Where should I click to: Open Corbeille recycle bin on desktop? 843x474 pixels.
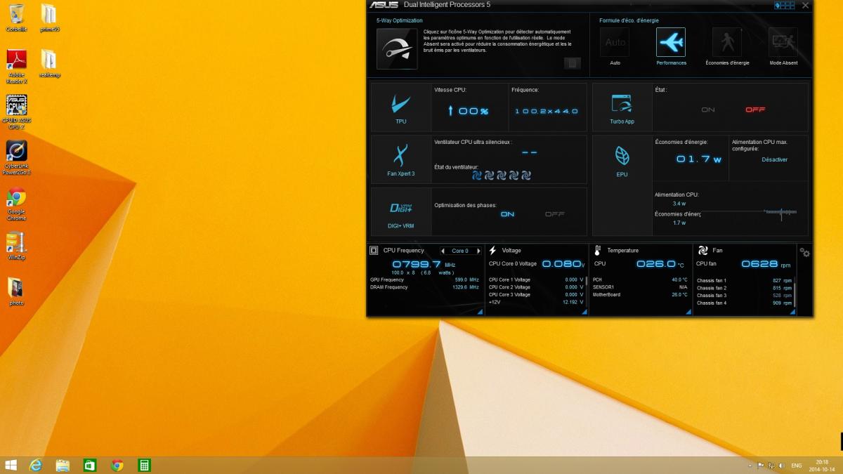click(16, 18)
